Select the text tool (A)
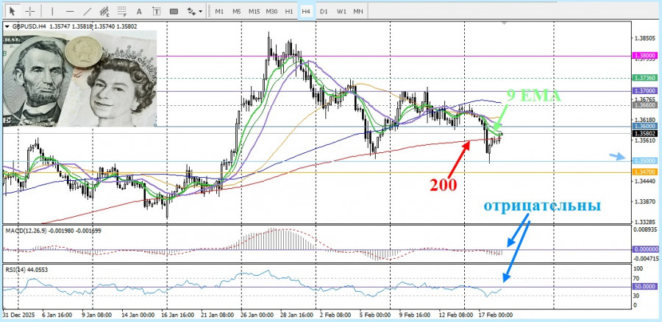This screenshot has height=322, width=662. tap(140, 11)
